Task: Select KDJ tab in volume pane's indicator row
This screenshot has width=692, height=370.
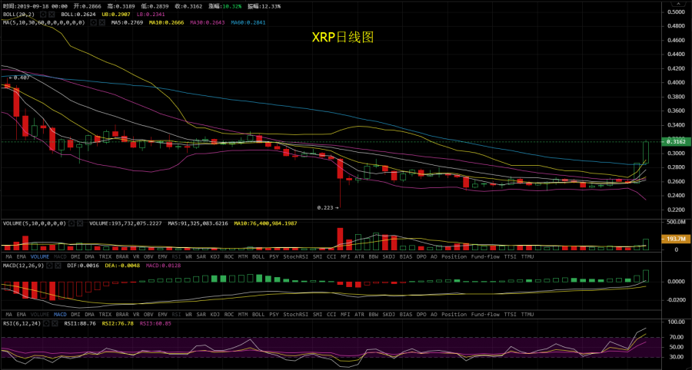Action: 215,256
